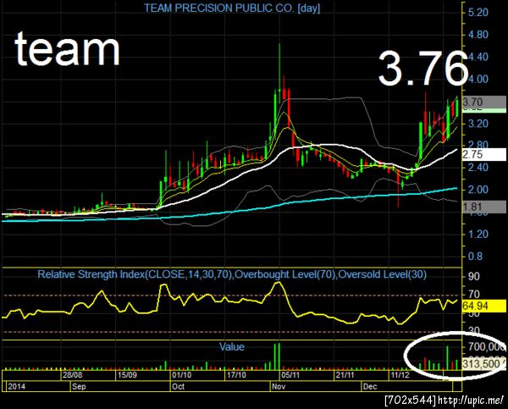Click the 64.94 RSI value tag

(484, 306)
